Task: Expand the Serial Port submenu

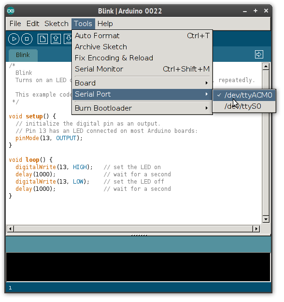Action: pyautogui.click(x=142, y=94)
